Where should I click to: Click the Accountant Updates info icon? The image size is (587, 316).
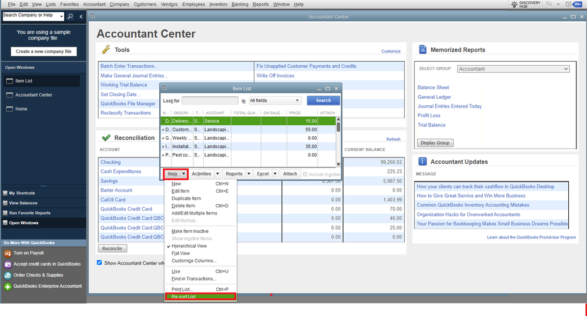[x=422, y=162]
